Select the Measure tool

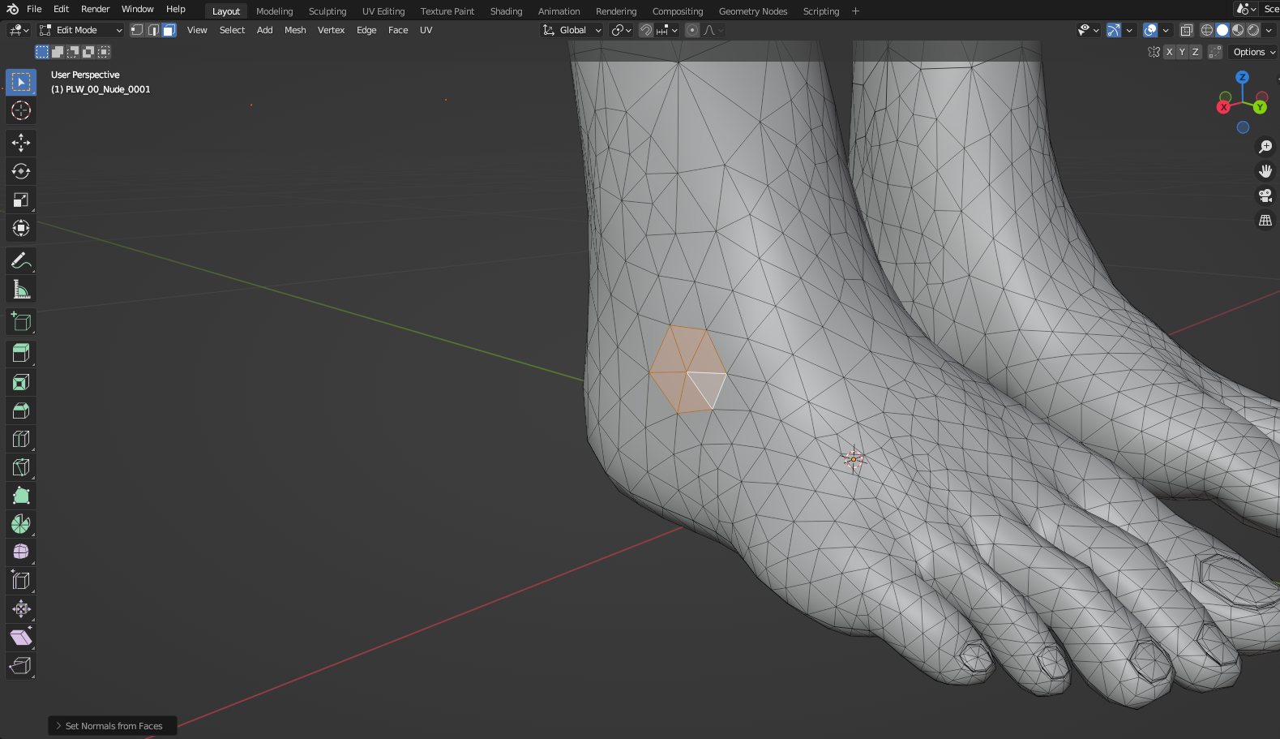tap(21, 290)
